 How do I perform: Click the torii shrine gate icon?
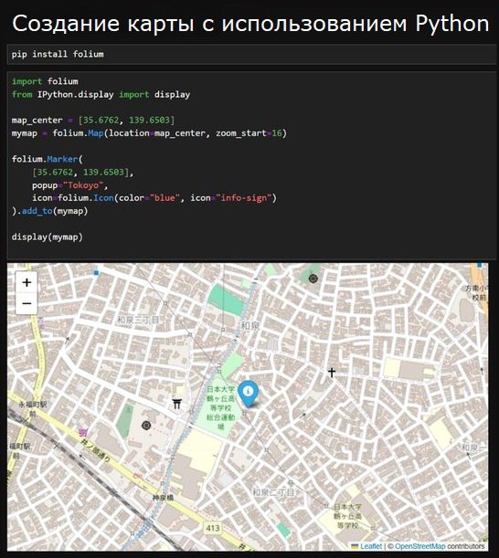point(177,404)
